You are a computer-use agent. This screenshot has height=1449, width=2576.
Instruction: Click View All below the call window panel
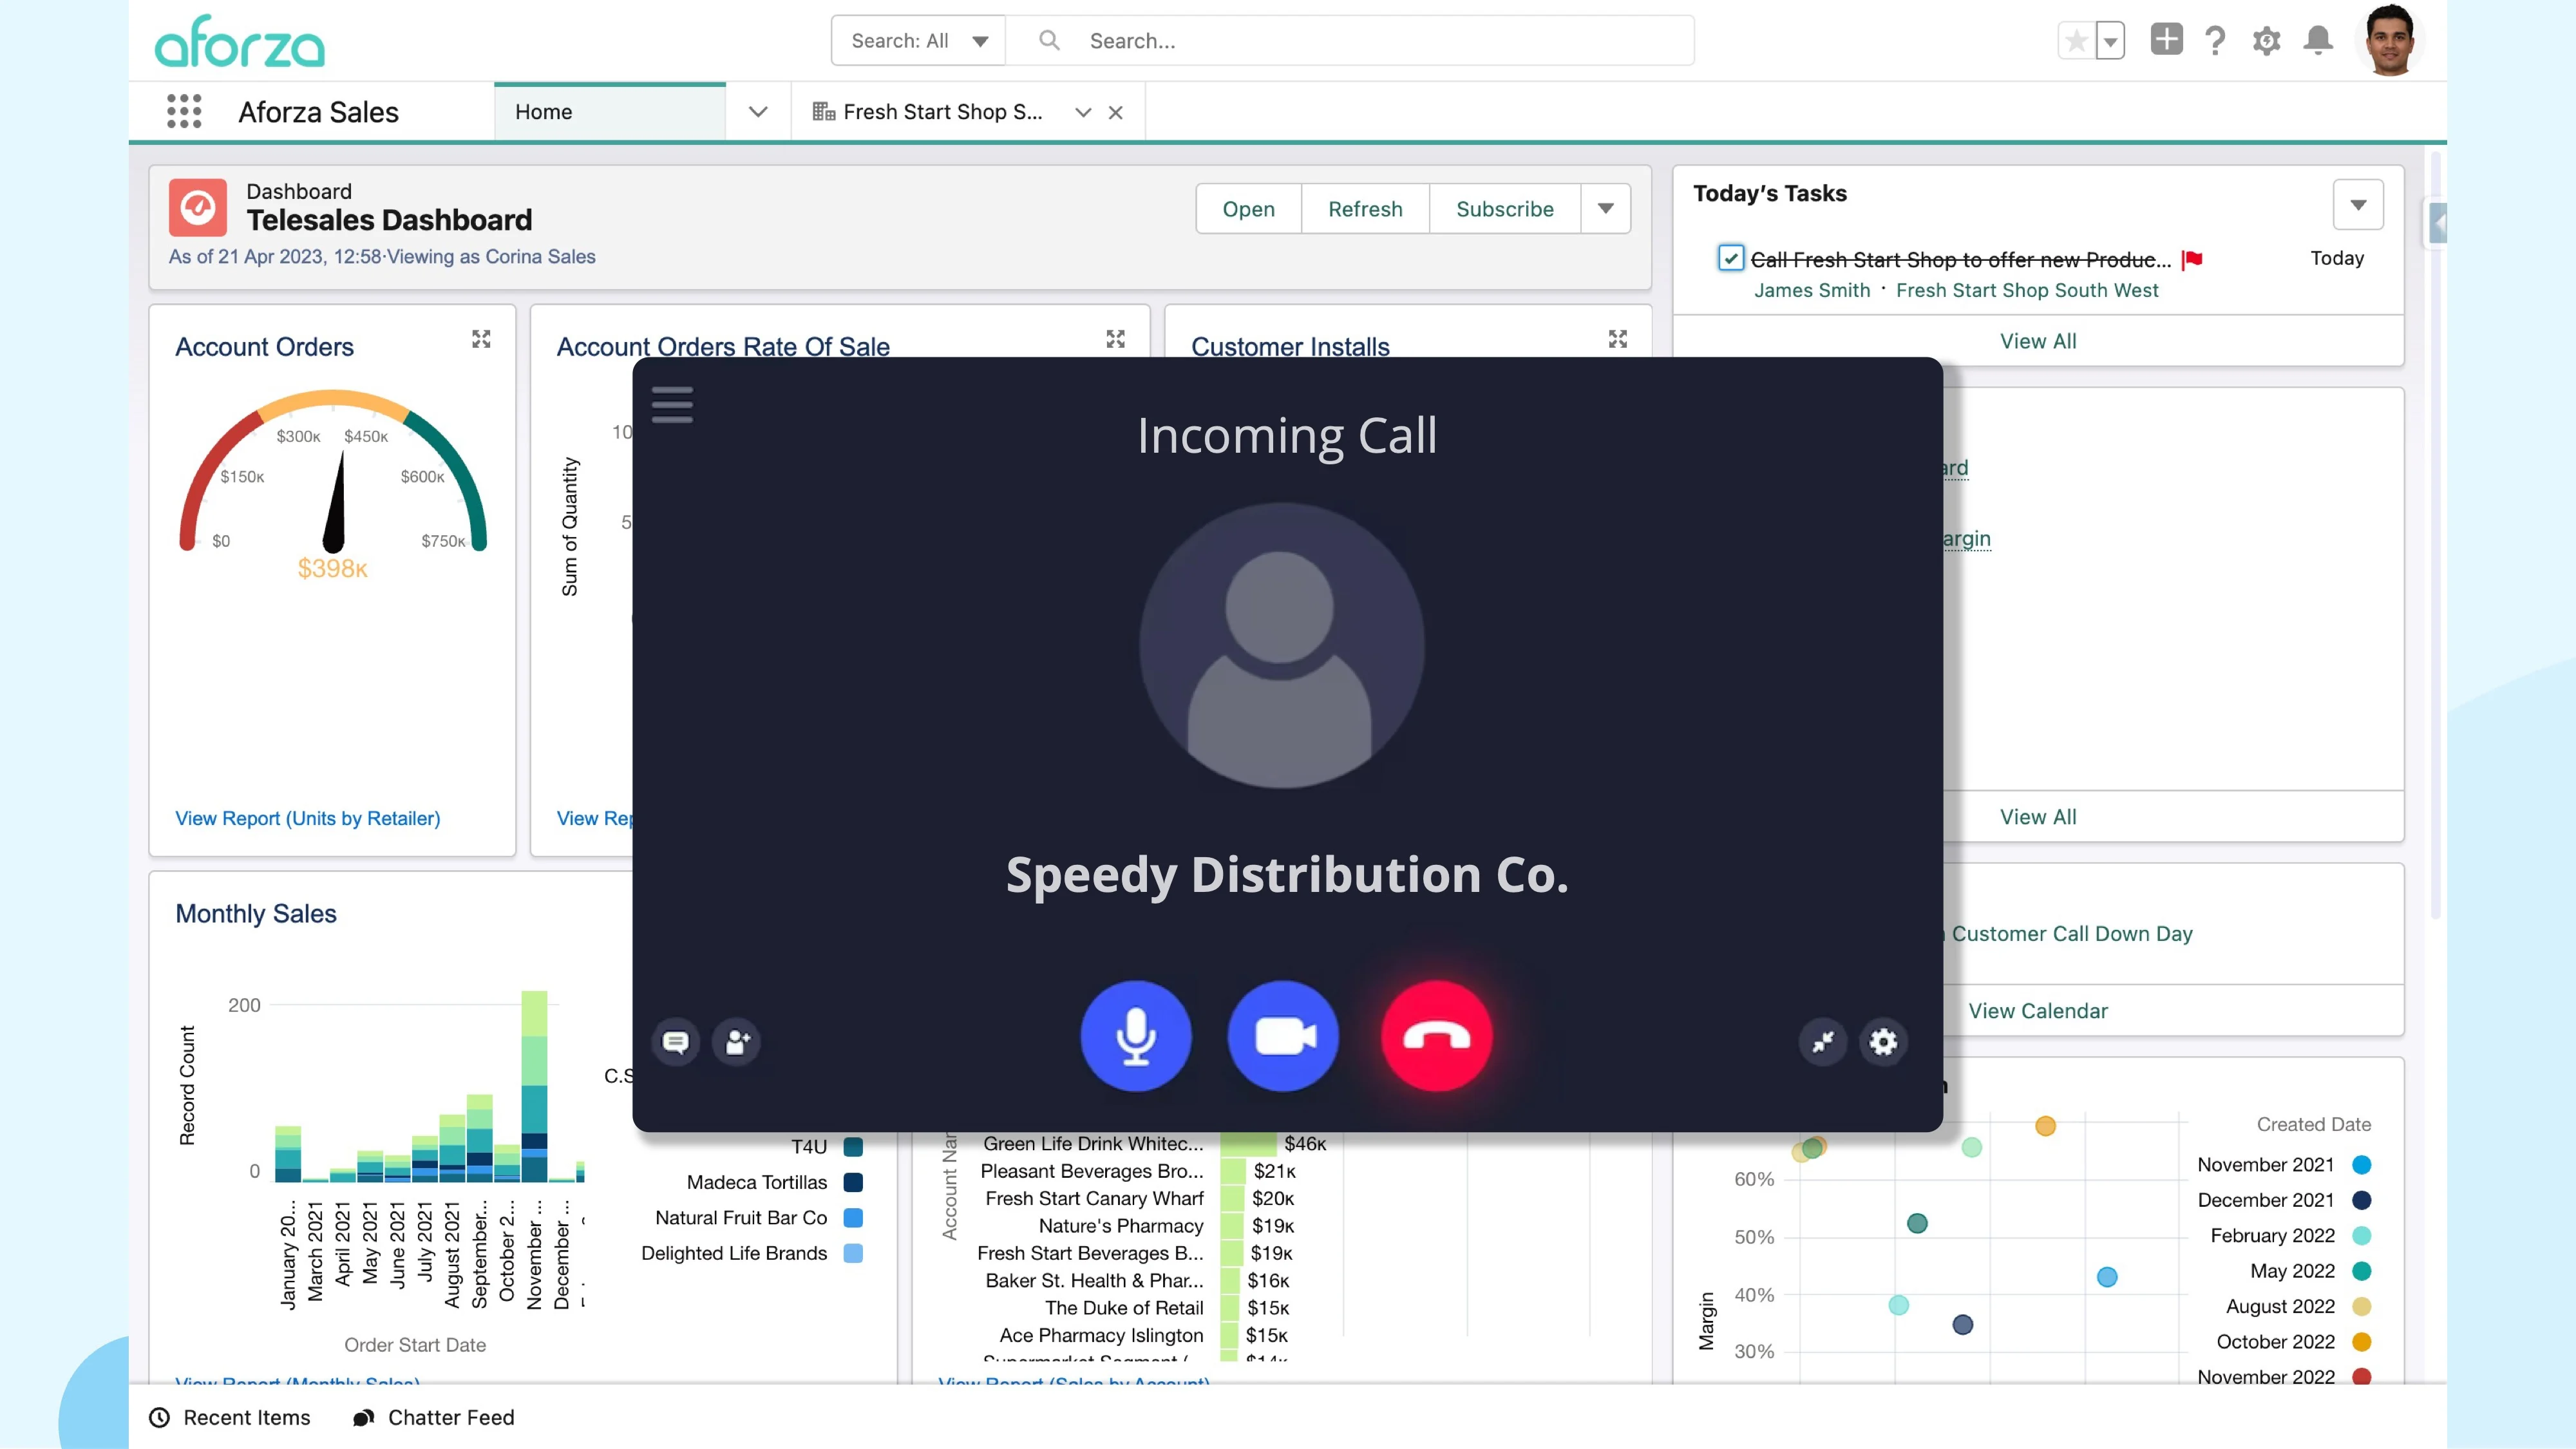pyautogui.click(x=2037, y=817)
